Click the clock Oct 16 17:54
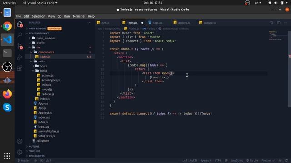This screenshot has height=163, width=291. [153, 3]
